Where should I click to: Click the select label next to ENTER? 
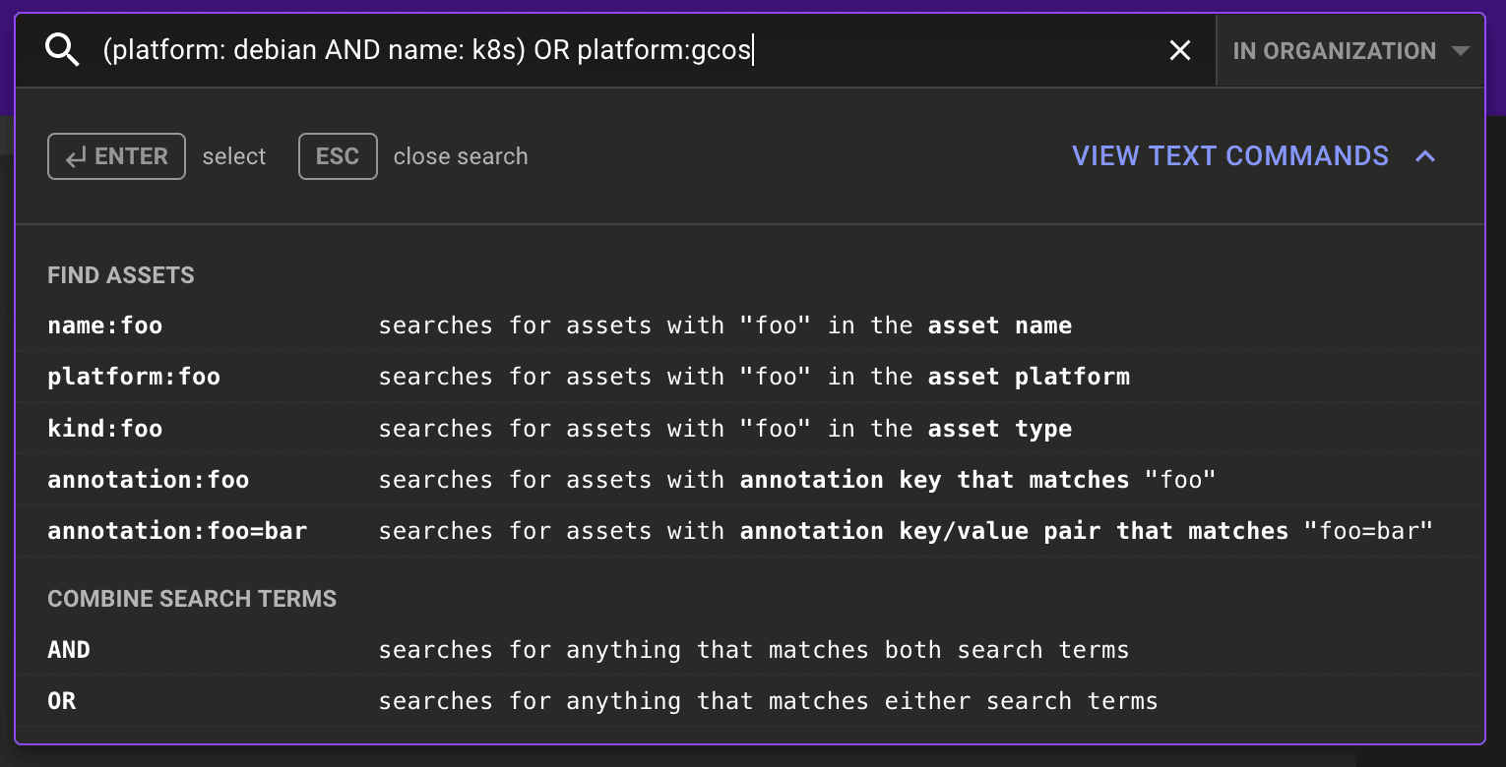click(x=234, y=155)
